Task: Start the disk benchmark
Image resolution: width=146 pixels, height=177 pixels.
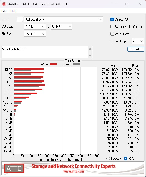Action: 136,49
